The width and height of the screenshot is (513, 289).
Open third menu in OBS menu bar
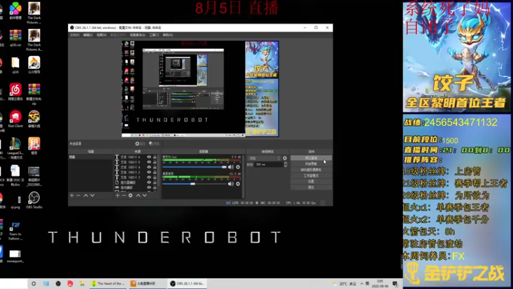click(101, 35)
